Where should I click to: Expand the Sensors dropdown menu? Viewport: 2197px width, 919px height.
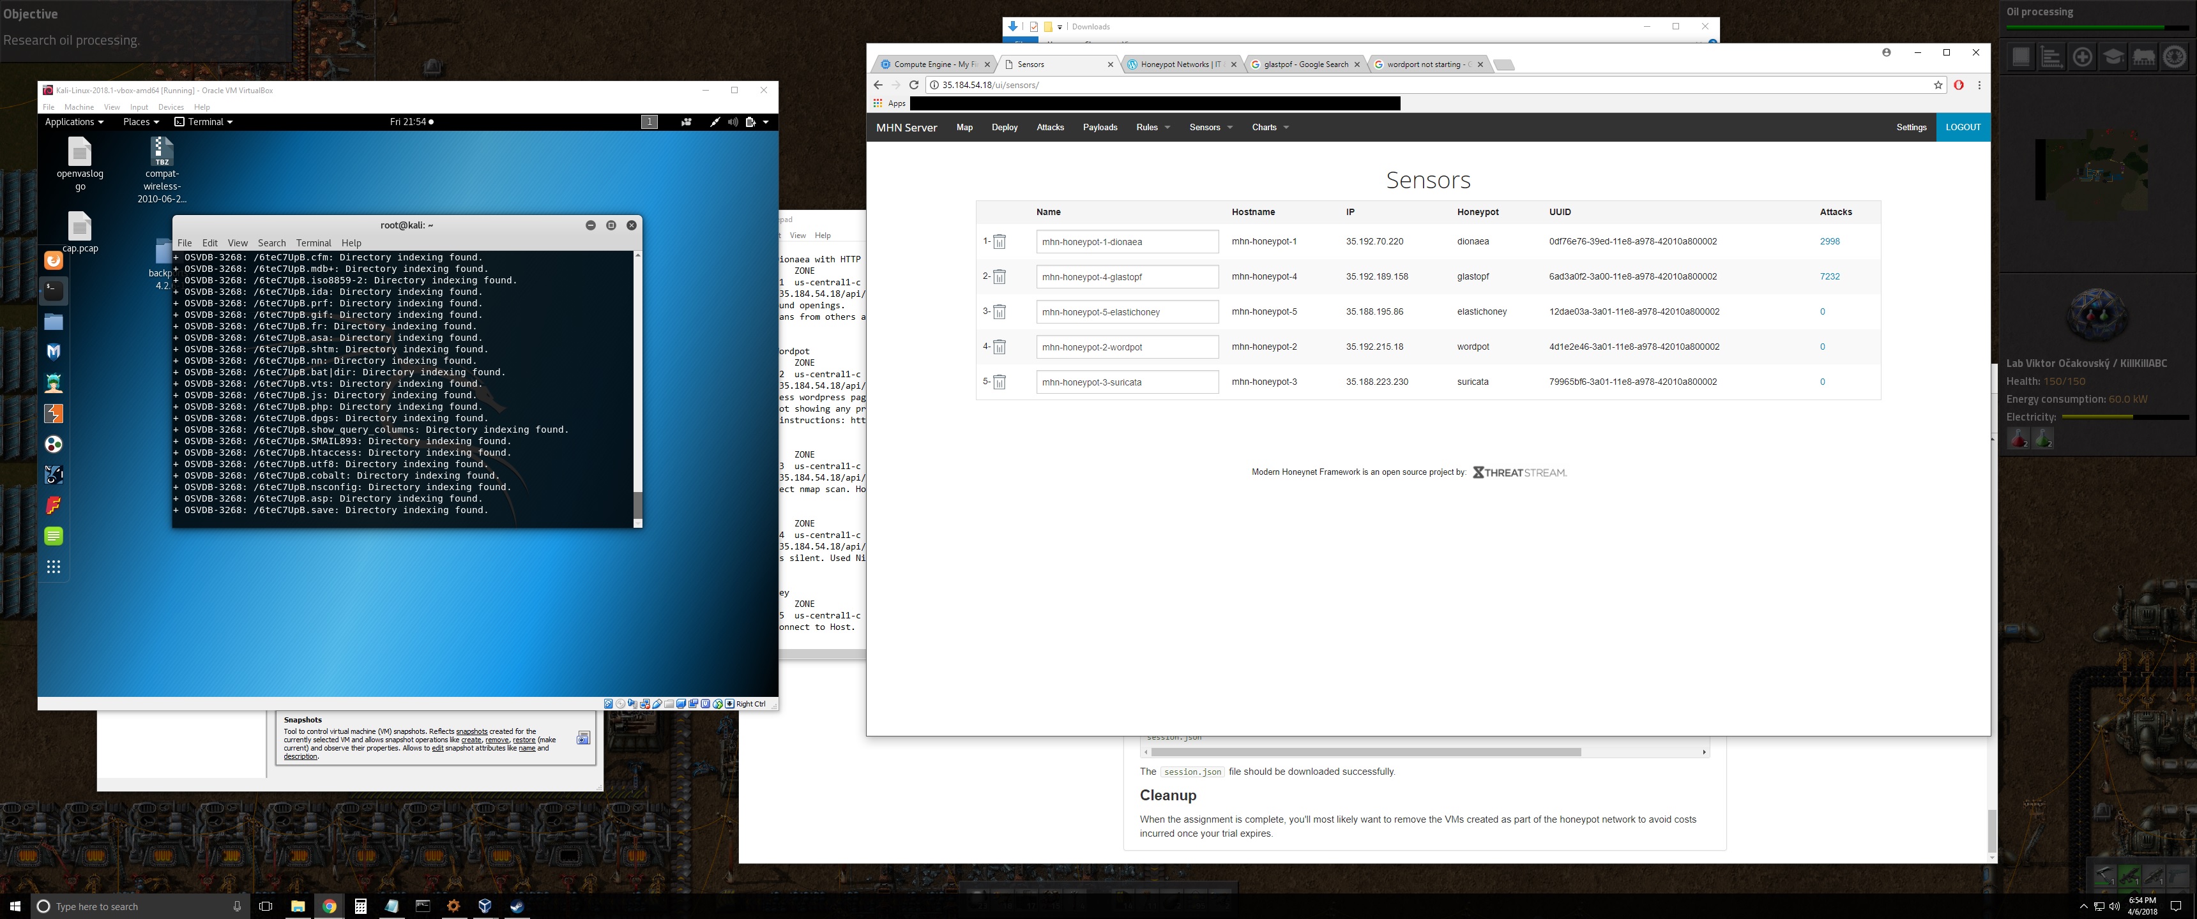tap(1210, 128)
